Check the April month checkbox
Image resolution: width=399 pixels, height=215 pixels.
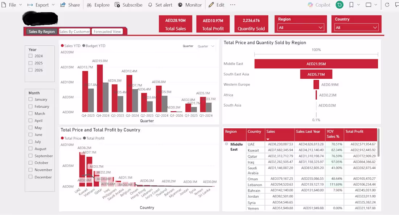[x=30, y=121]
